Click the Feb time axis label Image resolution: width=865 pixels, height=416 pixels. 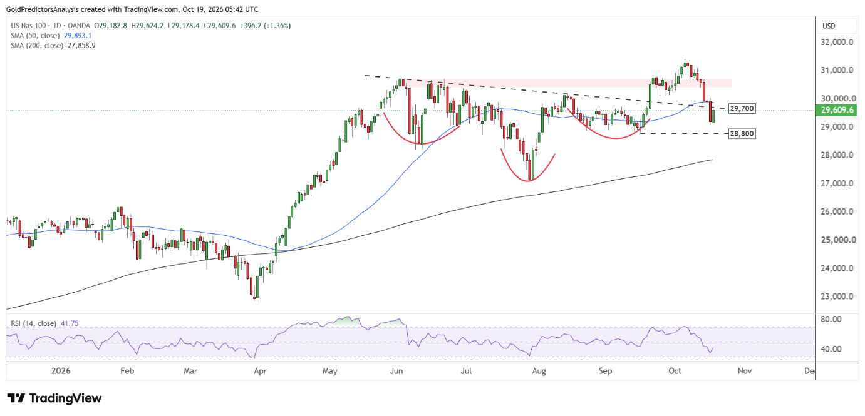127,371
